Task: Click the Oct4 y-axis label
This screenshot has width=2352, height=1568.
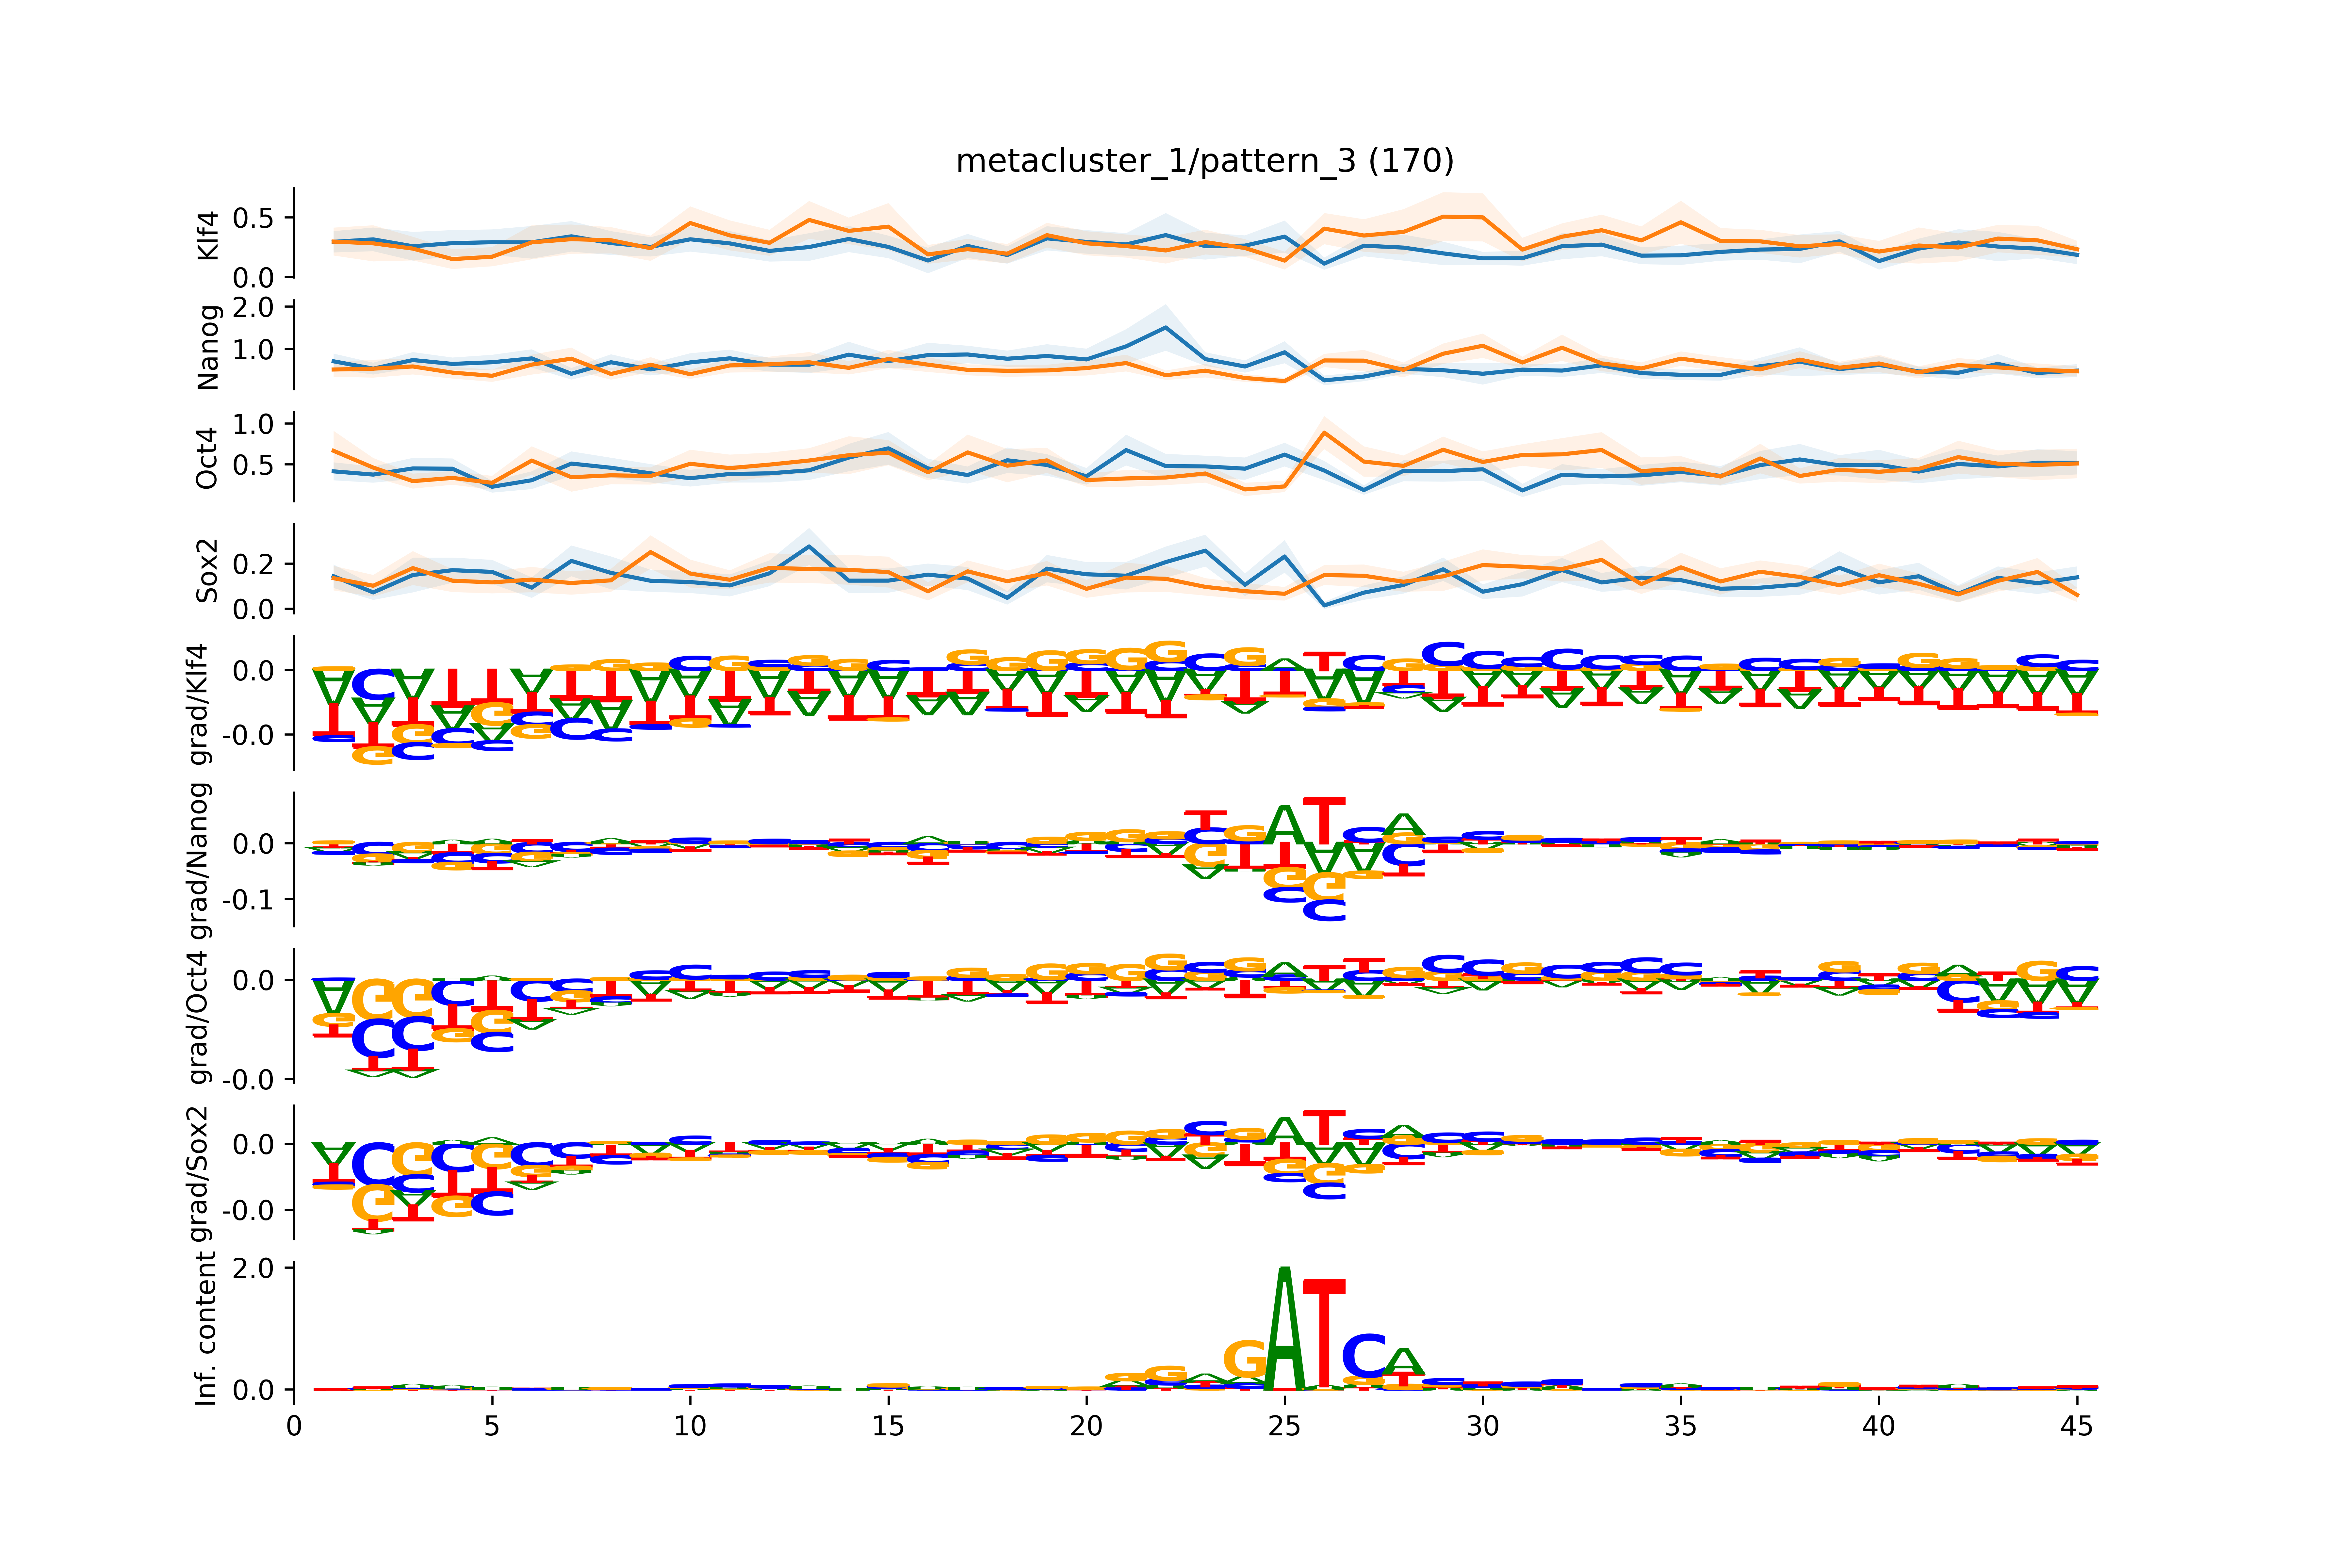Action: coord(207,458)
